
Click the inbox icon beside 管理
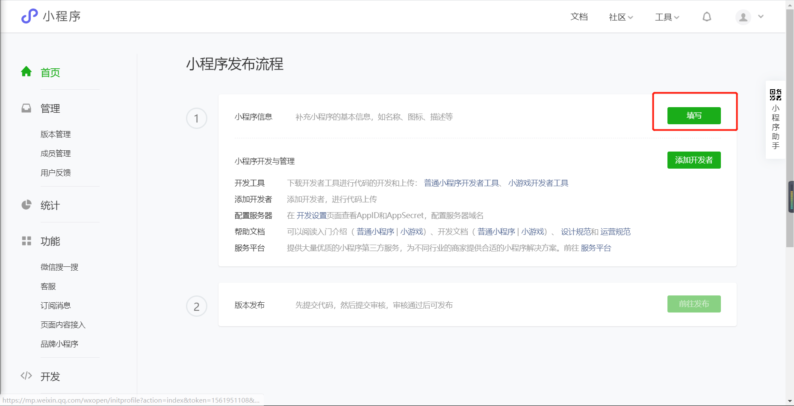click(x=27, y=108)
